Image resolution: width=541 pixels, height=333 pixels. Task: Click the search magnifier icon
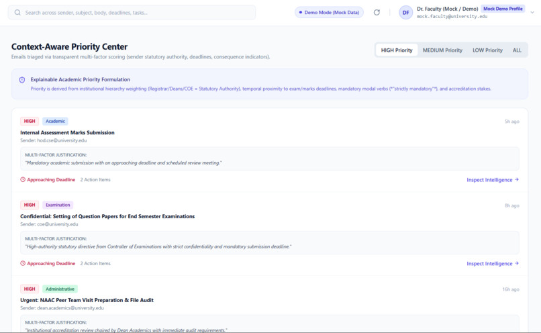17,13
